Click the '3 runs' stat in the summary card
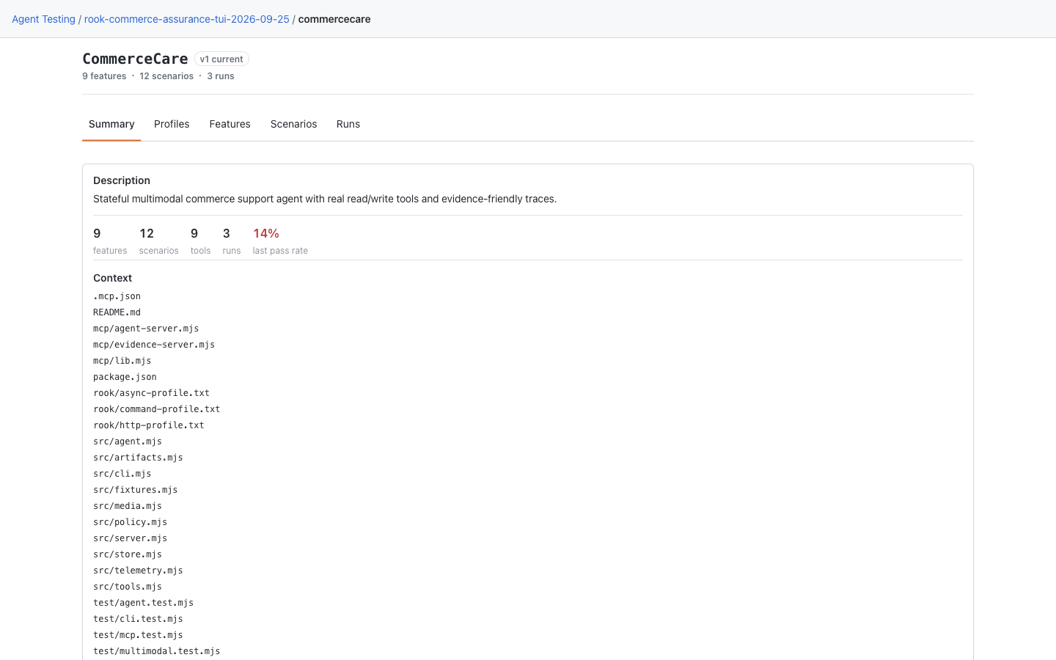Screen dimensions: 1056x660 coord(232,241)
